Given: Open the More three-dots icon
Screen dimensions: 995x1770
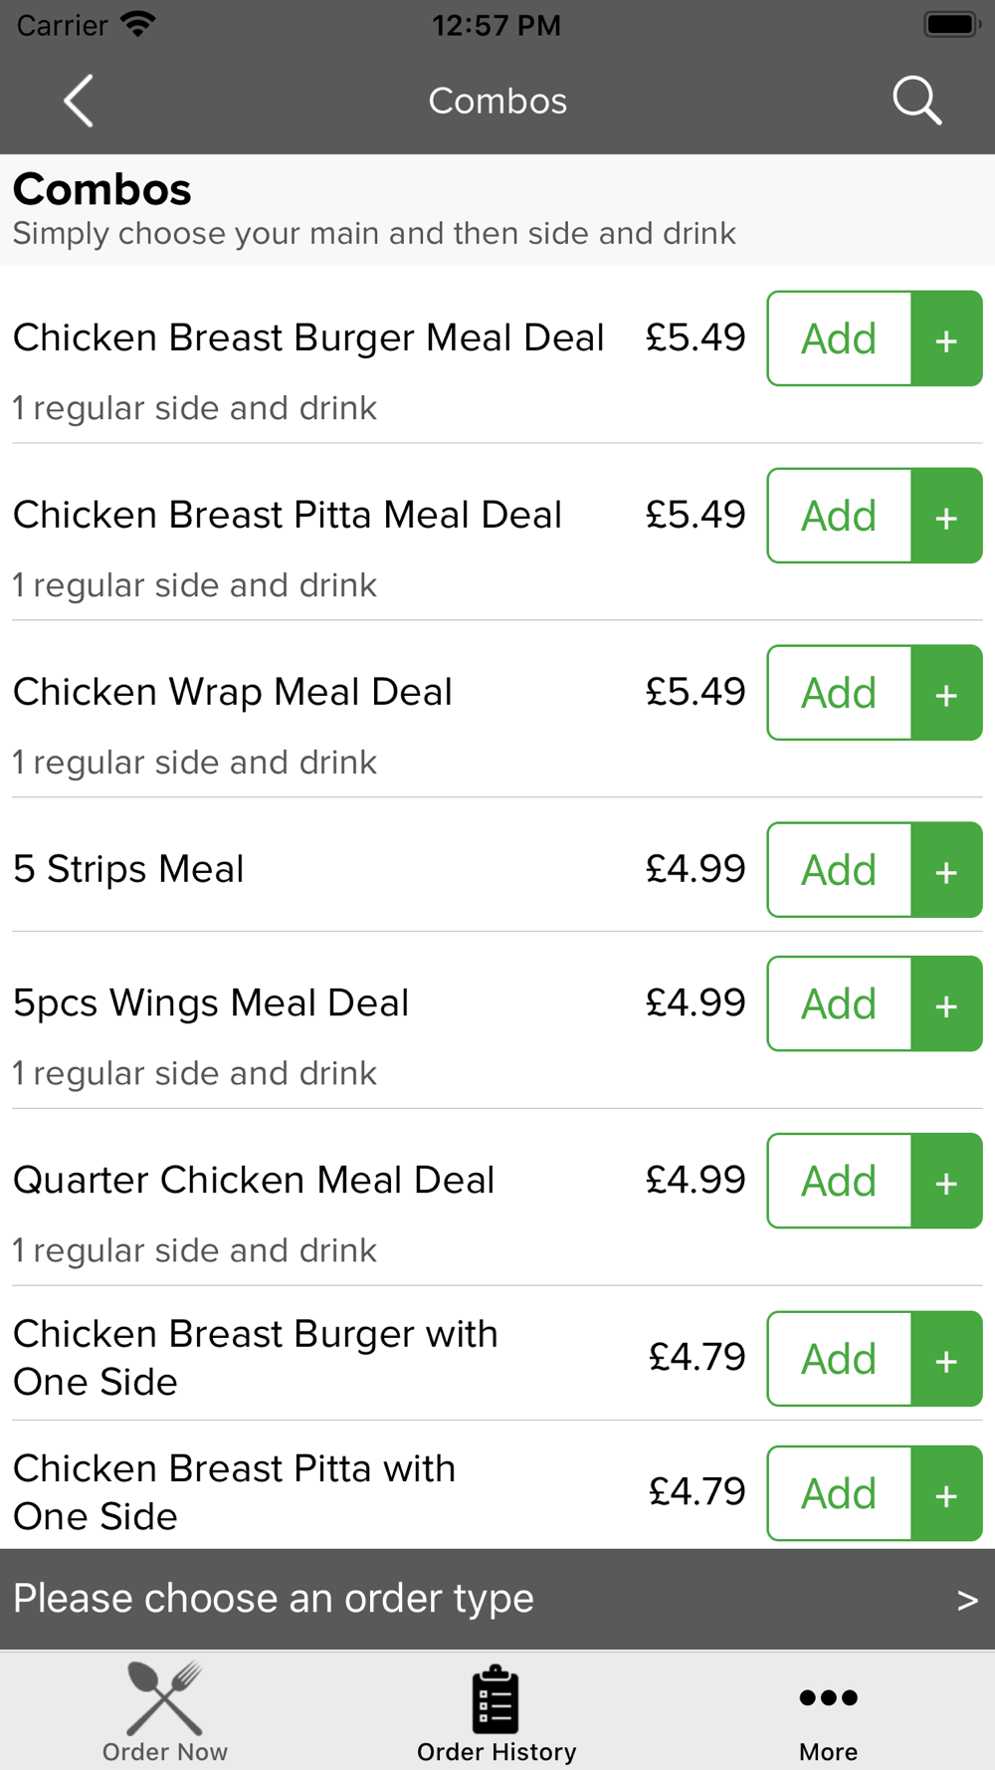Looking at the screenshot, I should [x=828, y=1697].
